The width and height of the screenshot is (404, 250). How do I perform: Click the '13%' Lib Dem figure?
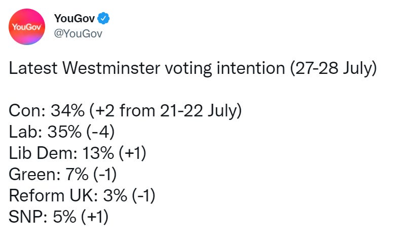(x=98, y=153)
